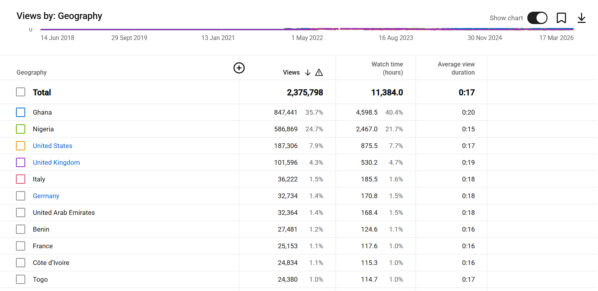Click the bookmark save icon
Screen dimensions: 598x291
[x=561, y=18]
